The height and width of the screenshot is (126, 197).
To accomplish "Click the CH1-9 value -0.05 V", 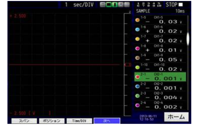I will 163,60.
